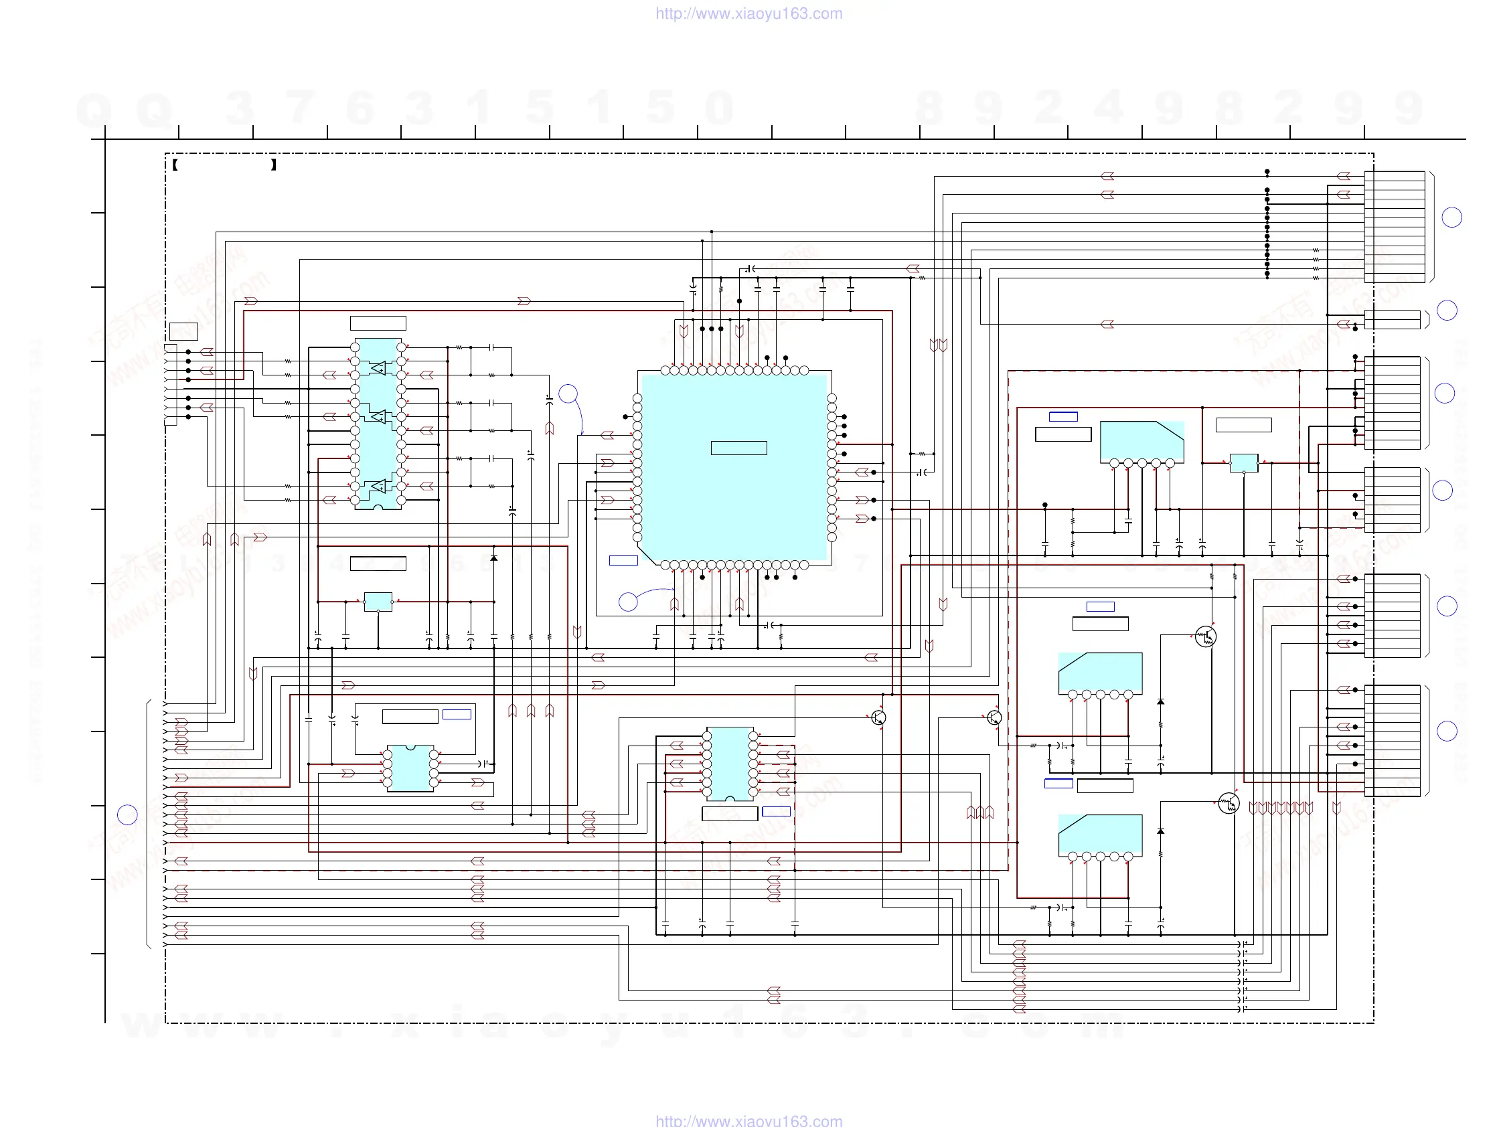Click the lower digital transistor with built-in resistors

(x=1228, y=804)
